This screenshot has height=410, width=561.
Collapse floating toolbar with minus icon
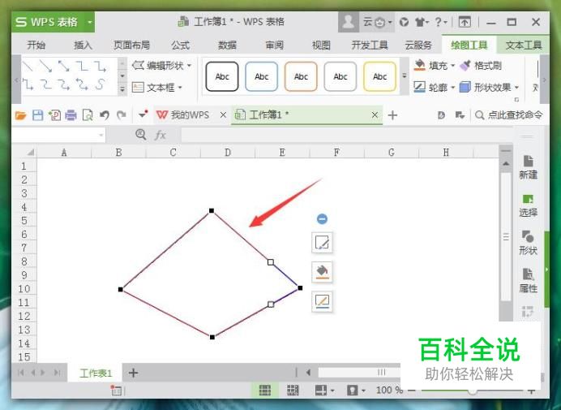pos(322,219)
